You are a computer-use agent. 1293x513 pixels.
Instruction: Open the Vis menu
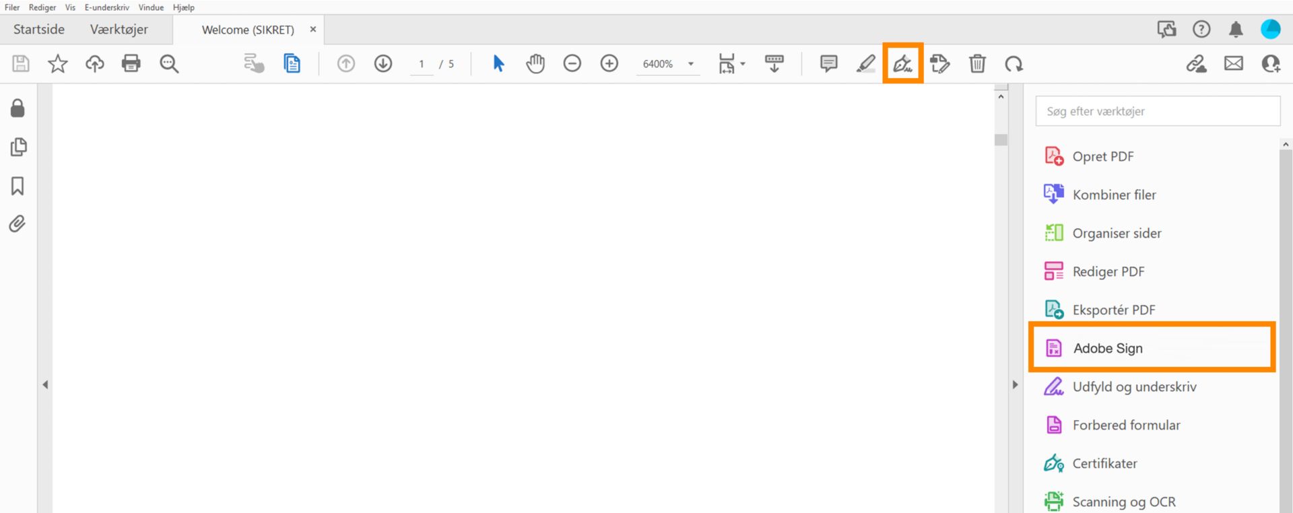(x=70, y=7)
